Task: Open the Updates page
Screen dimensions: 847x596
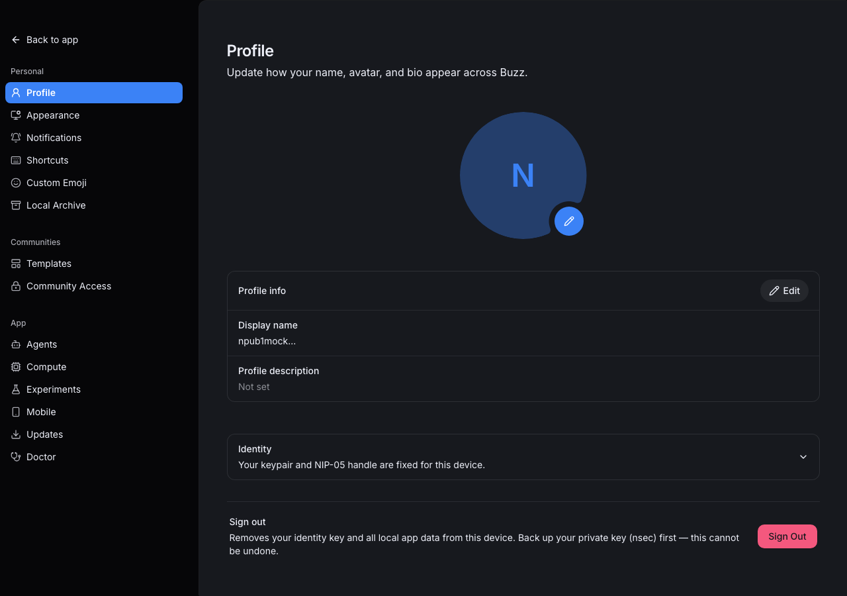Action: tap(94, 434)
